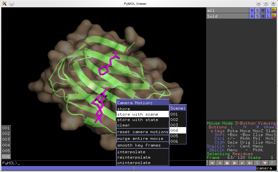The width and height of the screenshot is (278, 172).
Task: Open the Label menu for 1wld
Action: pos(268,16)
